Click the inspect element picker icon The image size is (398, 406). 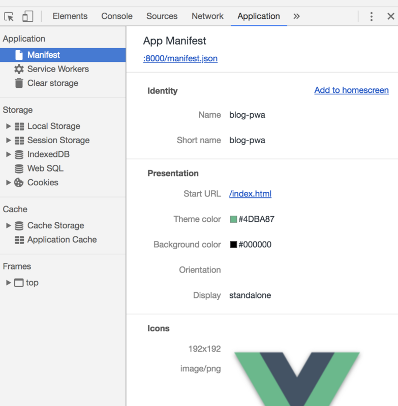pos(9,16)
